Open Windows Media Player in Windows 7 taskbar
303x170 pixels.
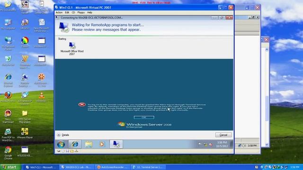click(x=102, y=144)
